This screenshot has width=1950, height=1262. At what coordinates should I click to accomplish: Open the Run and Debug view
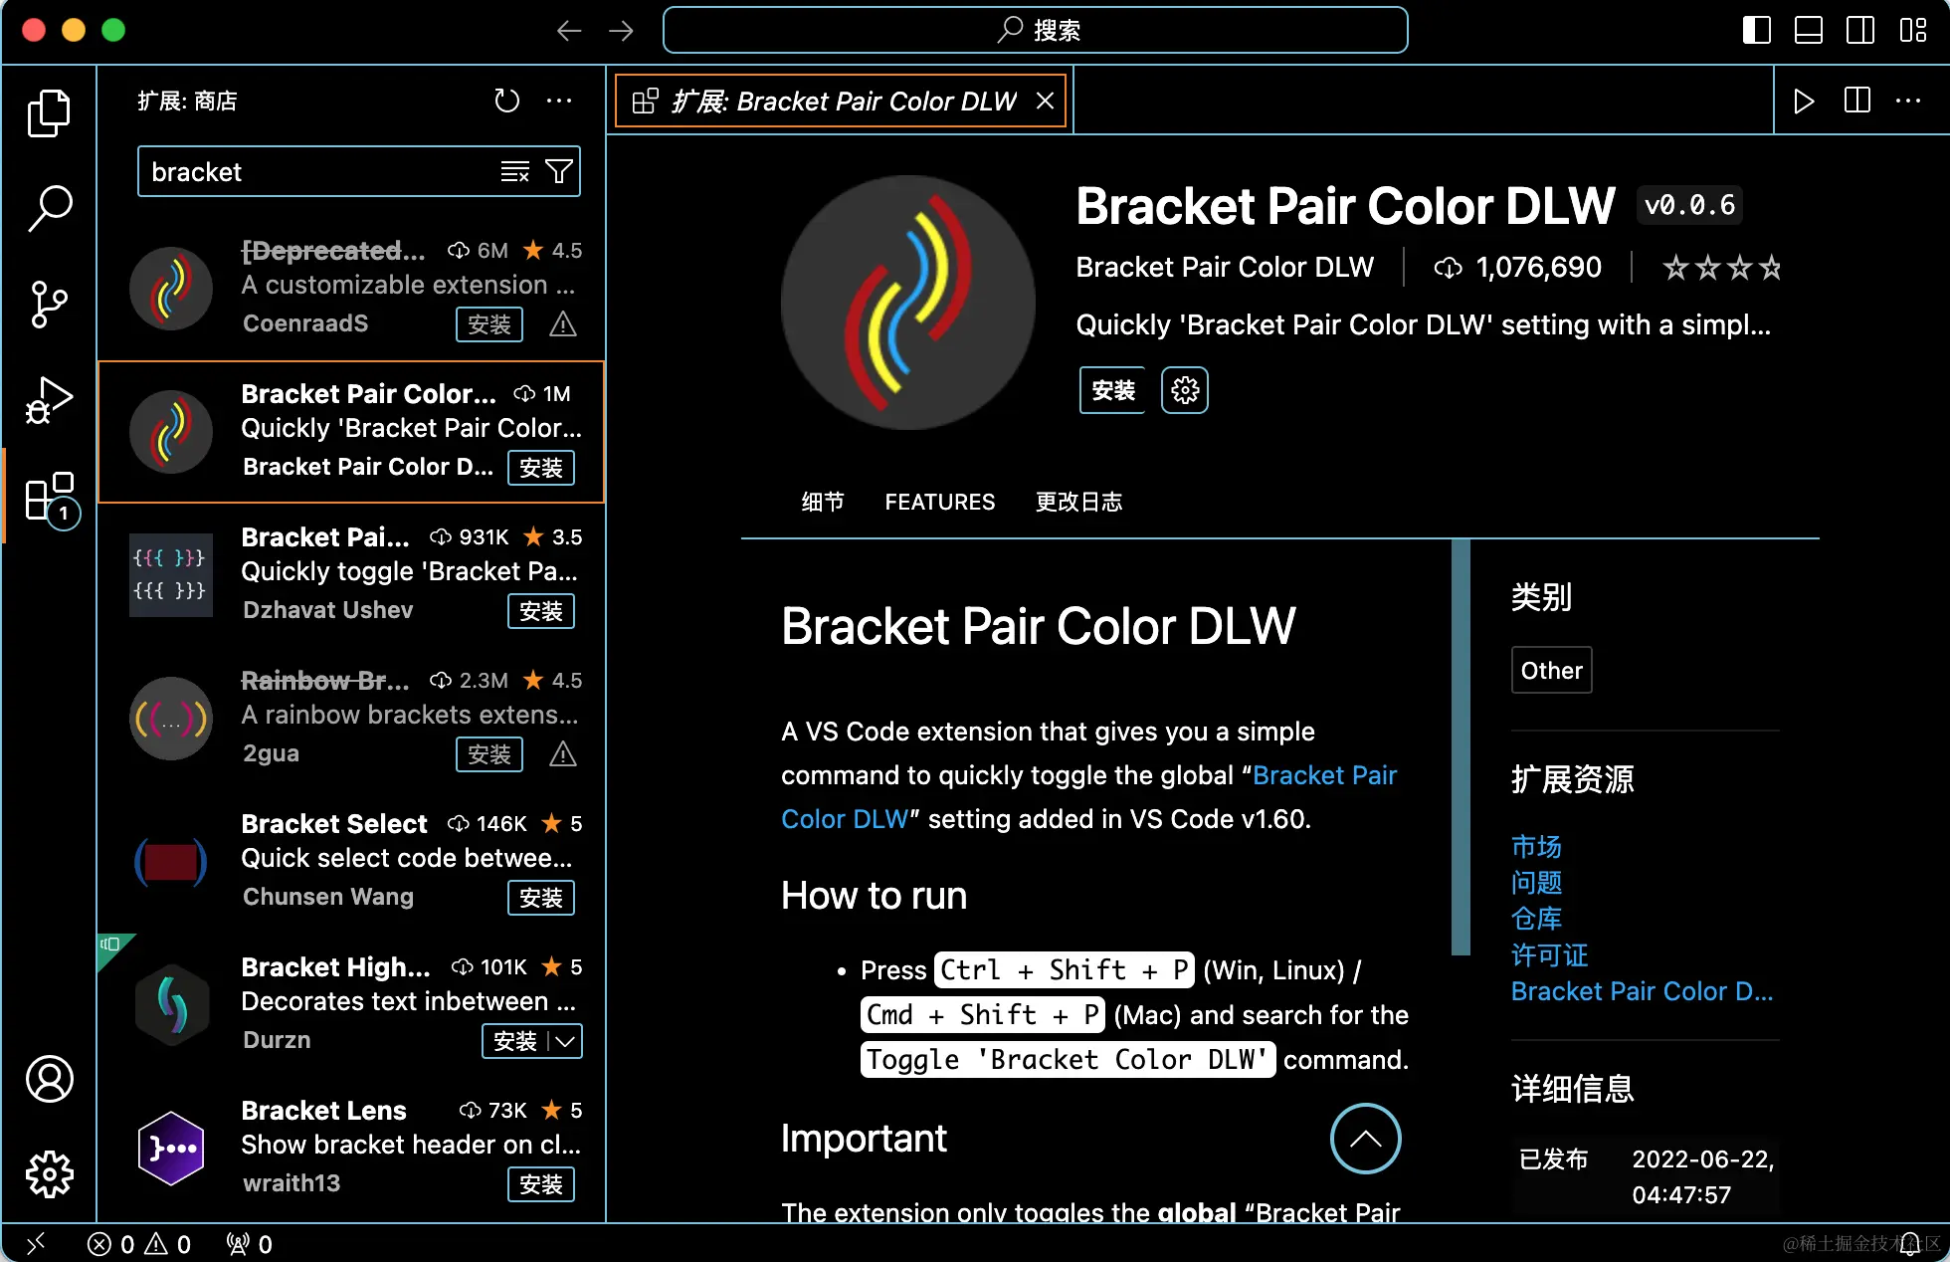tap(49, 400)
